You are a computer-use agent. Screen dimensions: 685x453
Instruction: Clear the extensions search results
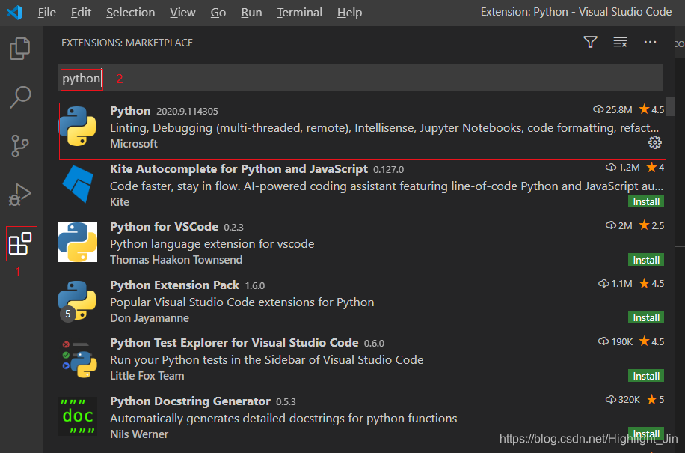coord(620,43)
